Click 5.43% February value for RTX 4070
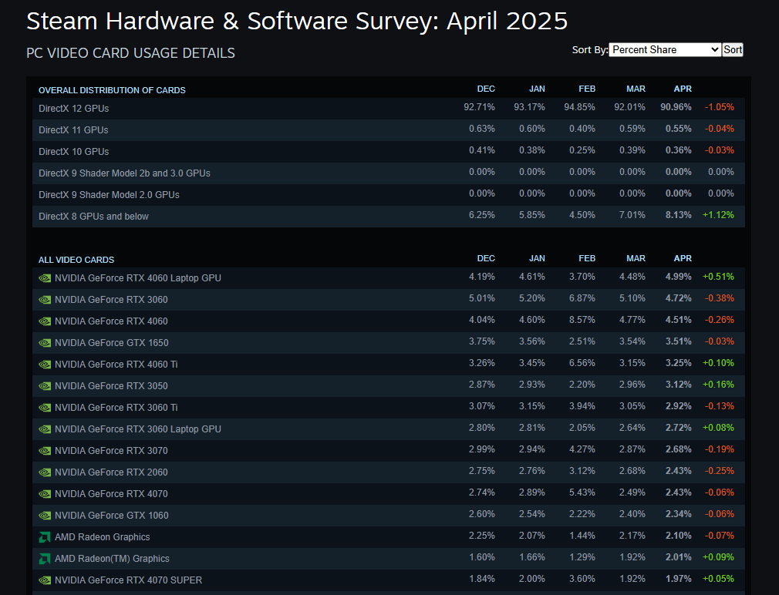This screenshot has height=595, width=779. coord(582,492)
